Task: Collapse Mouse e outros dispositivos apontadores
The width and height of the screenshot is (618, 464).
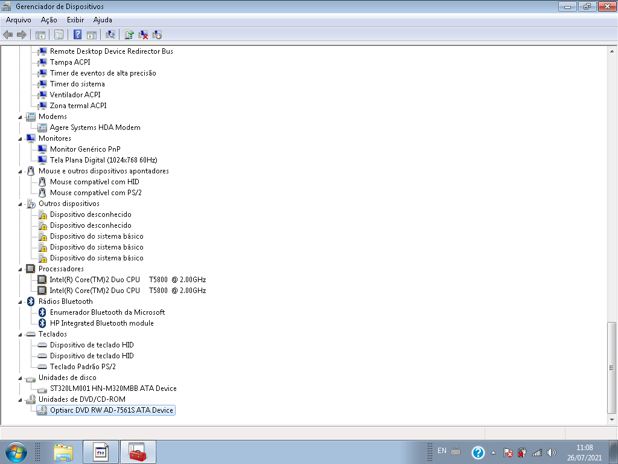Action: pos(20,172)
